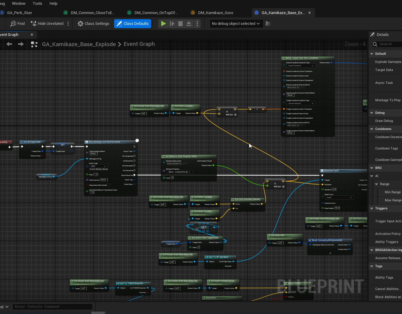Click the Hide Unrelated nodes icon
This screenshot has height=314, width=402.
pos(33,24)
